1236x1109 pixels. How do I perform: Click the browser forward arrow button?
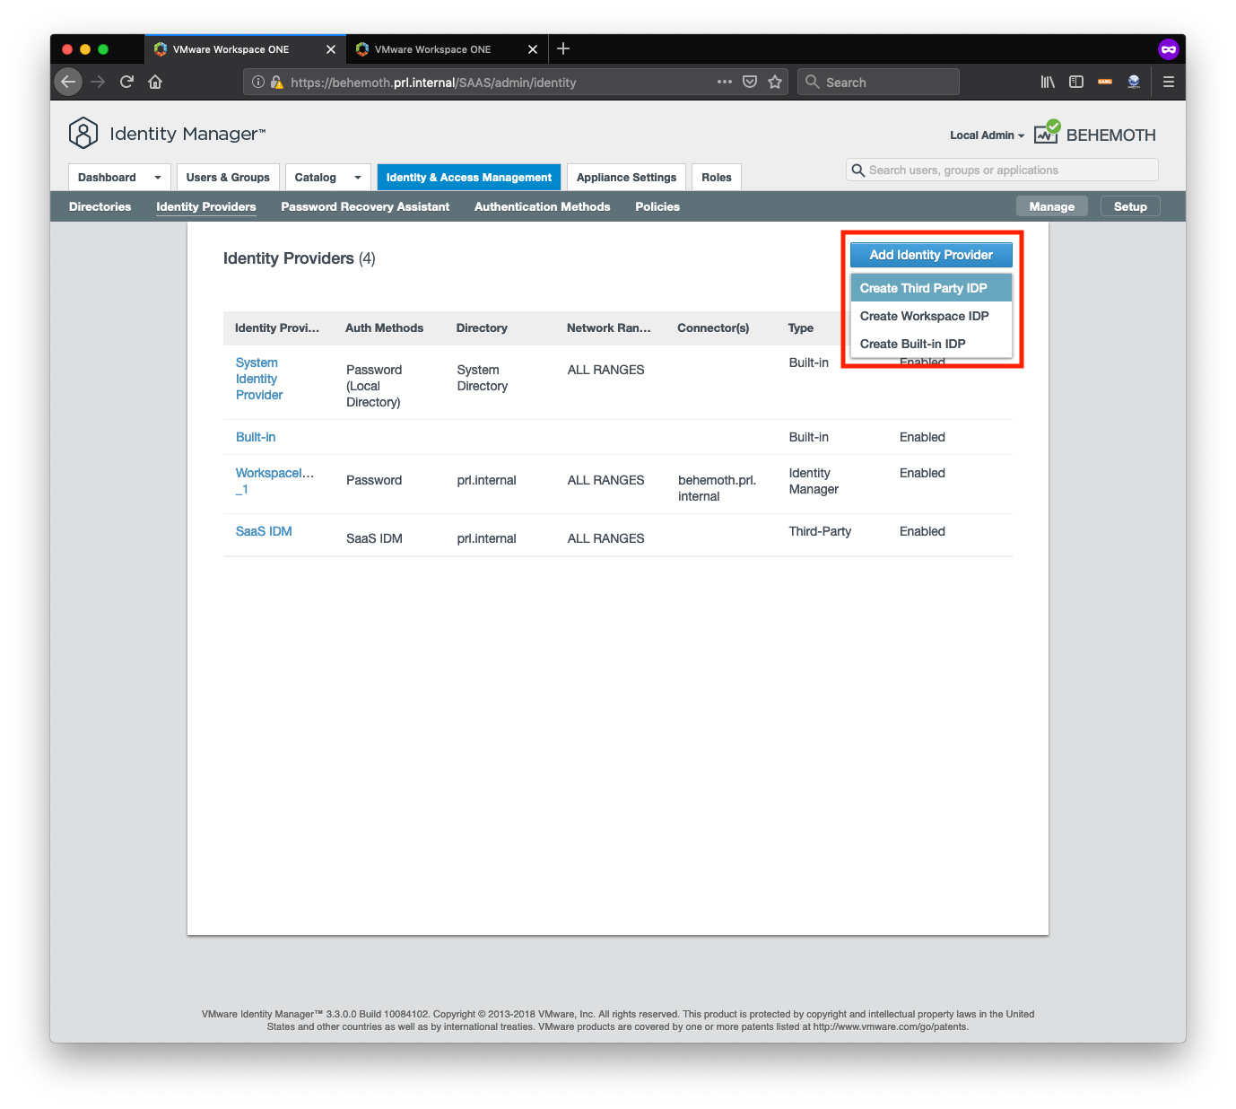point(98,82)
